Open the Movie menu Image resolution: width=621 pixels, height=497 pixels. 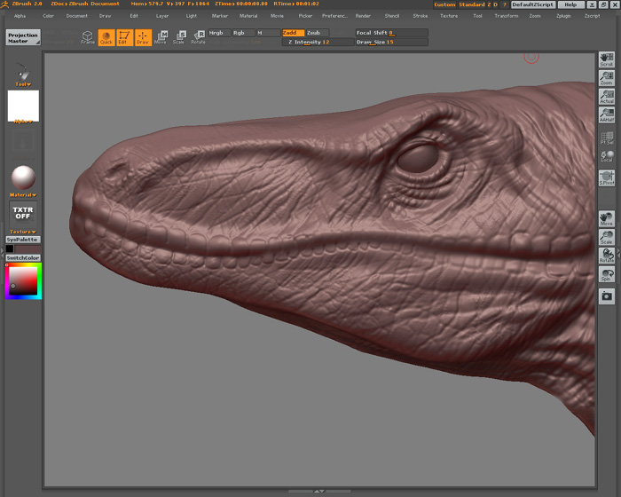277,16
